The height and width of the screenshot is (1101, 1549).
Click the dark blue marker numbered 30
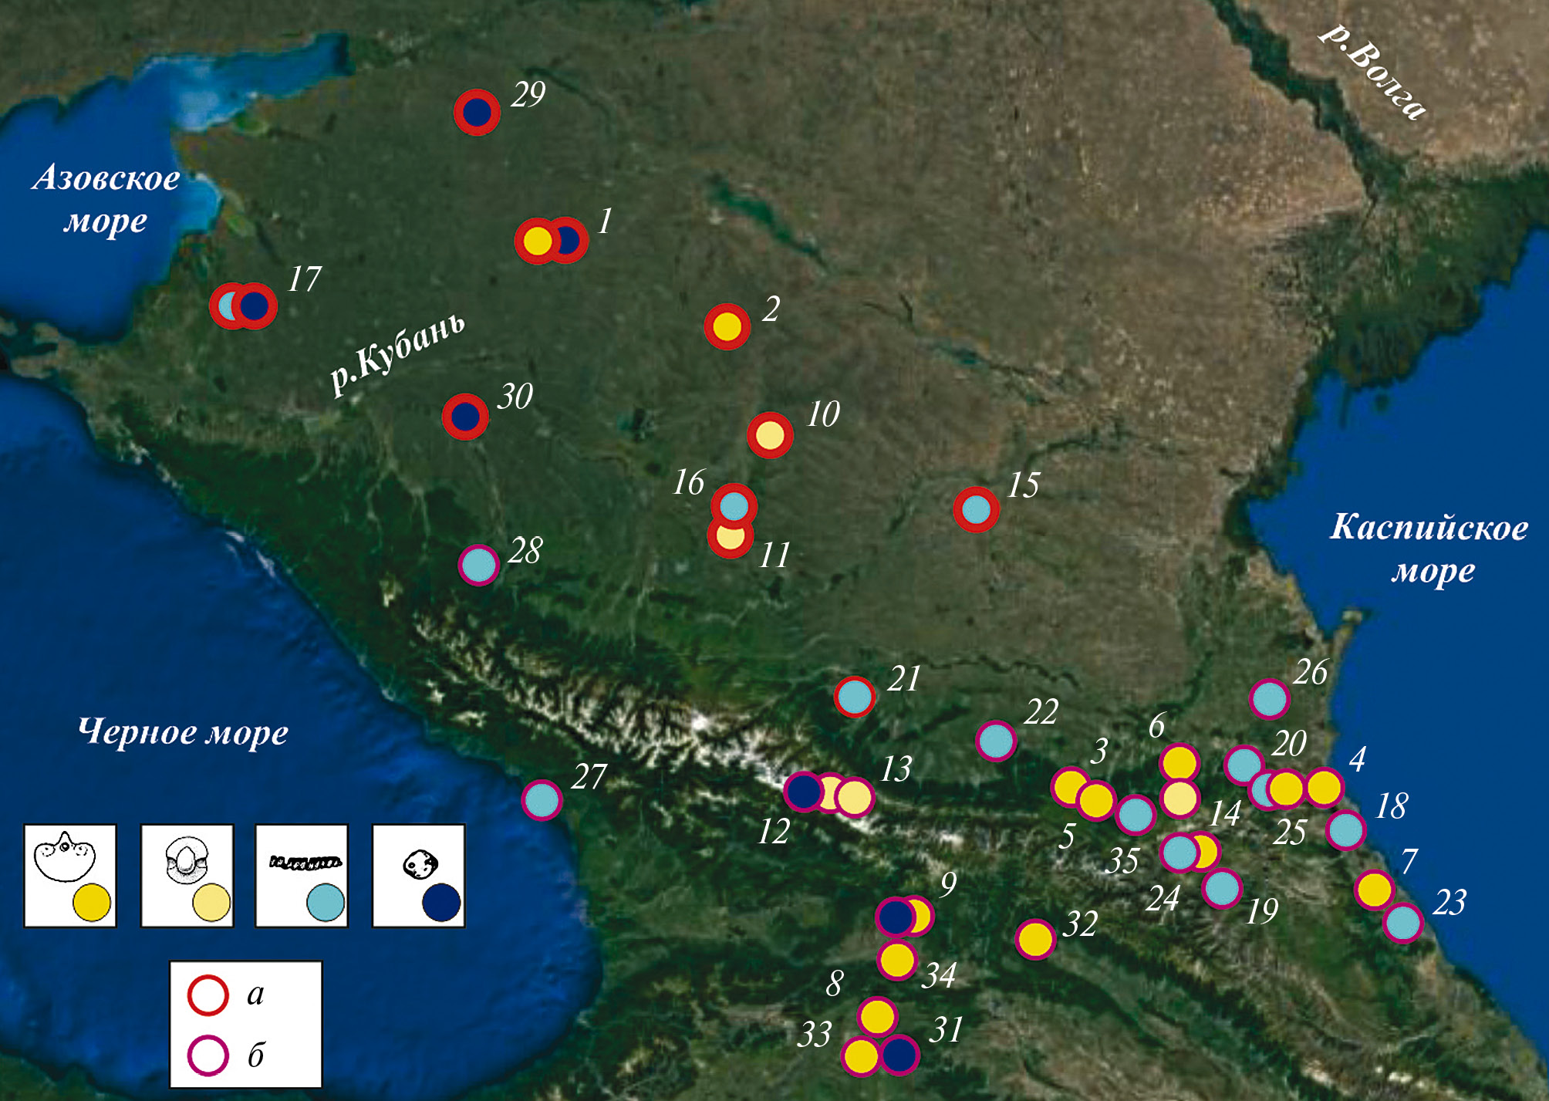pyautogui.click(x=465, y=417)
